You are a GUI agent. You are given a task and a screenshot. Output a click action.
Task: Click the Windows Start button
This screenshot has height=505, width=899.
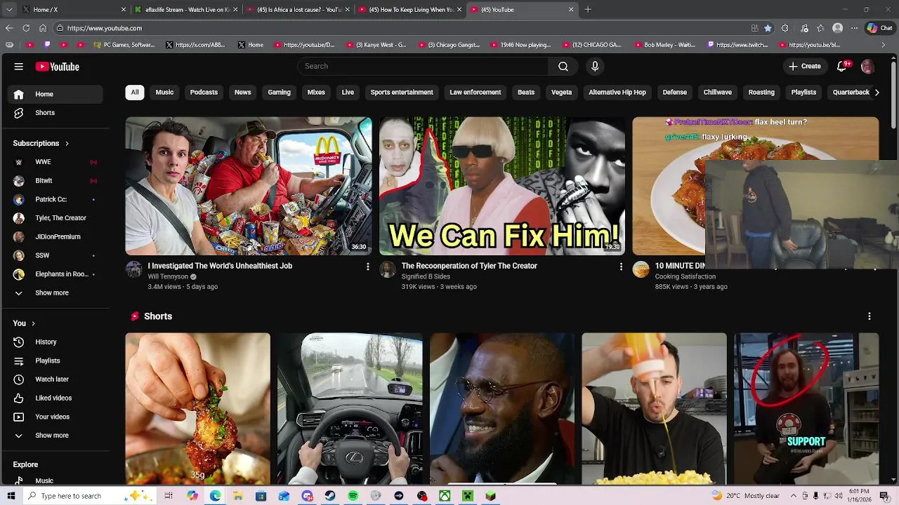[x=10, y=496]
